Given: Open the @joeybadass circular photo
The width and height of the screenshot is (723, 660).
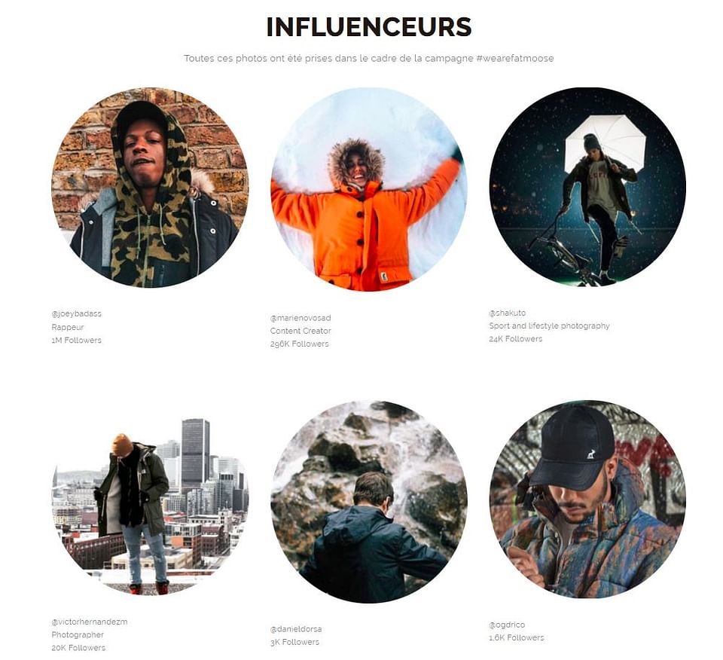Looking at the screenshot, I should coord(150,188).
